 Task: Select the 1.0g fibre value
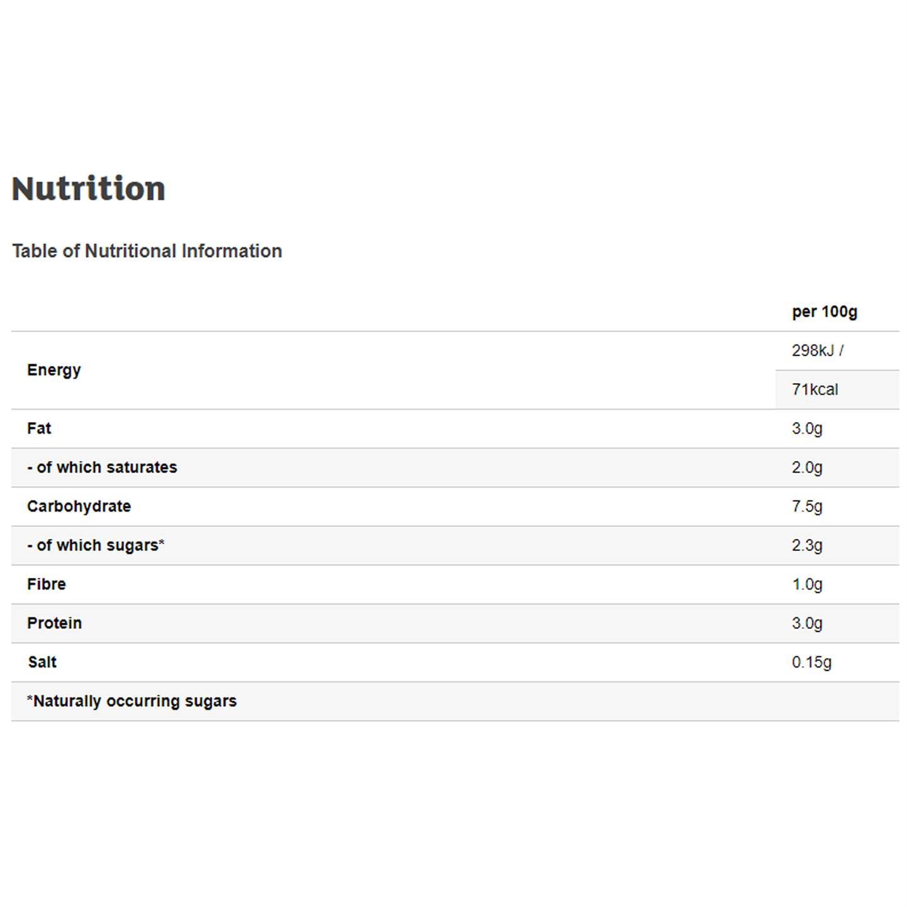pos(807,584)
